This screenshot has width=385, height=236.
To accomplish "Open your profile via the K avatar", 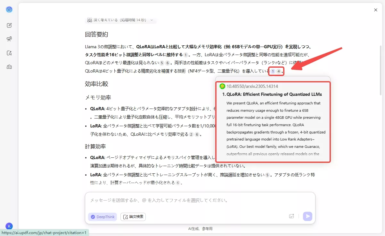I will point(9,226).
